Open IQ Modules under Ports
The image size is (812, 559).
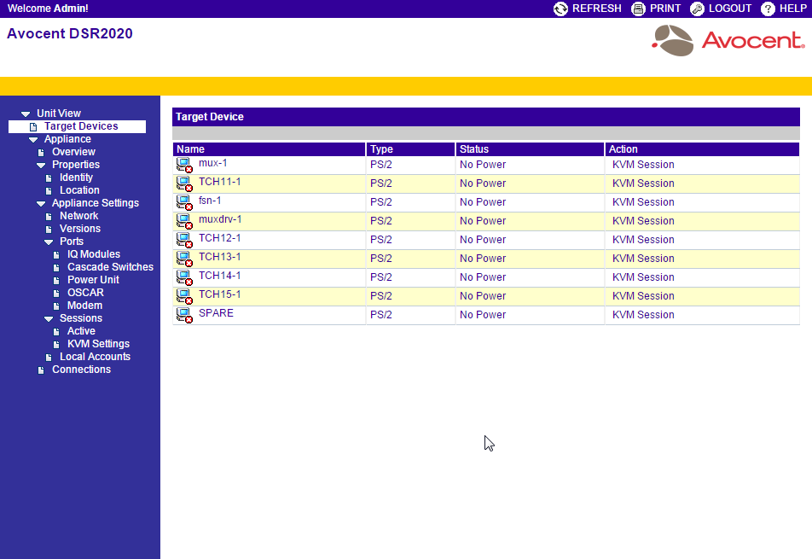pos(94,253)
